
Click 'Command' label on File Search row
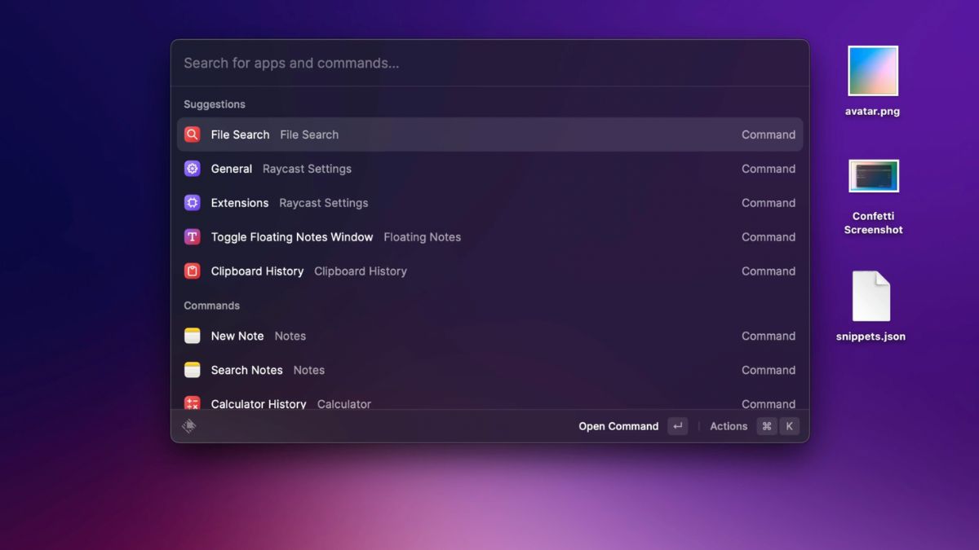[769, 134]
